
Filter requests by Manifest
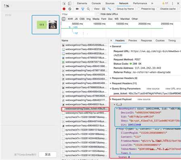pyautogui.click(x=125, y=19)
